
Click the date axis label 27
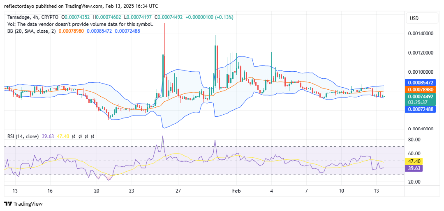click(x=178, y=191)
